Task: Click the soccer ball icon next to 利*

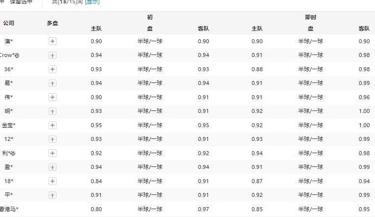Action: [12, 154]
